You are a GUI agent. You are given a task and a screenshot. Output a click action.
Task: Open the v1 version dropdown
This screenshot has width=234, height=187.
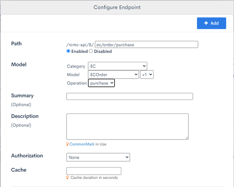tap(147, 75)
